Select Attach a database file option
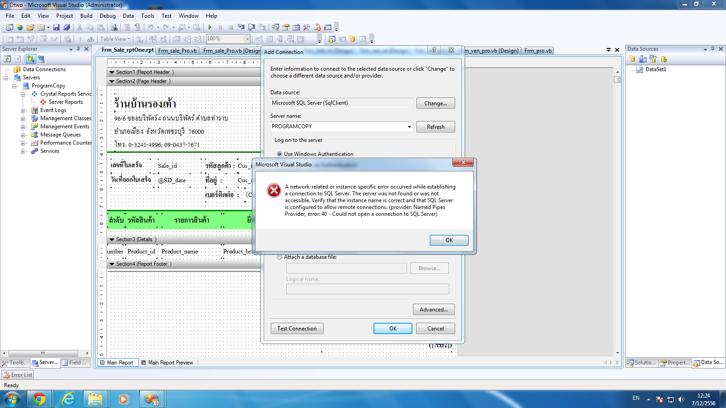The width and height of the screenshot is (726, 408). tap(280, 257)
